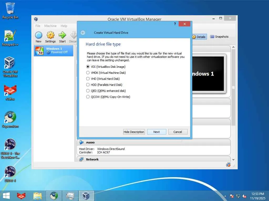The image size is (269, 201).
Task: Select the SWAT 4 desktop shortcut
Action: pyautogui.click(x=10, y=174)
